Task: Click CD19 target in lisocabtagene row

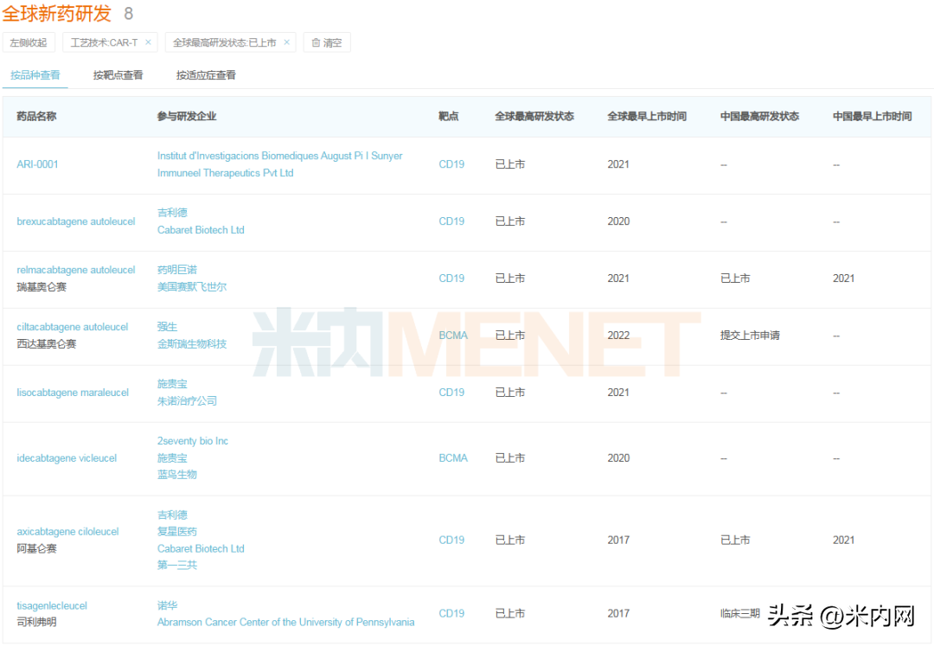Action: [451, 393]
